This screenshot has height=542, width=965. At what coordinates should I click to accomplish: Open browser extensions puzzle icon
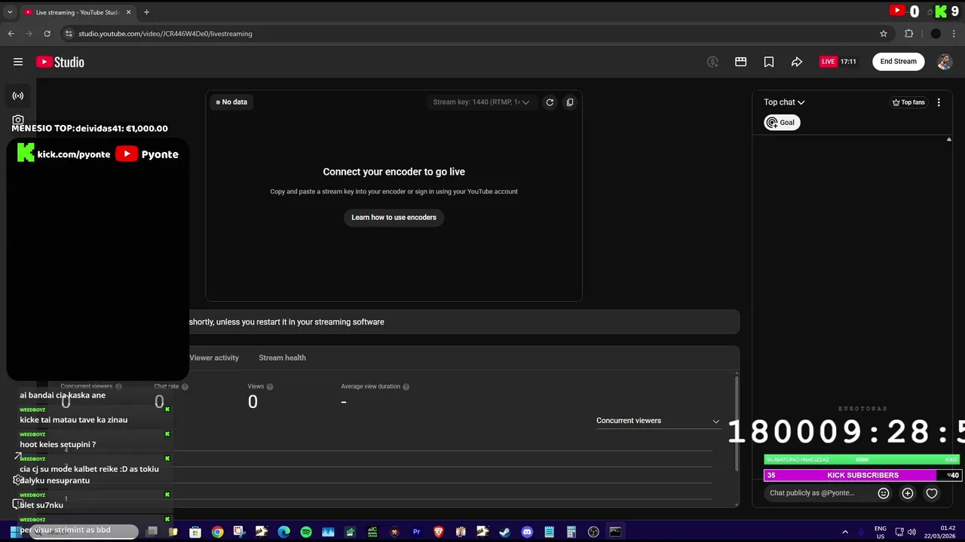909,33
